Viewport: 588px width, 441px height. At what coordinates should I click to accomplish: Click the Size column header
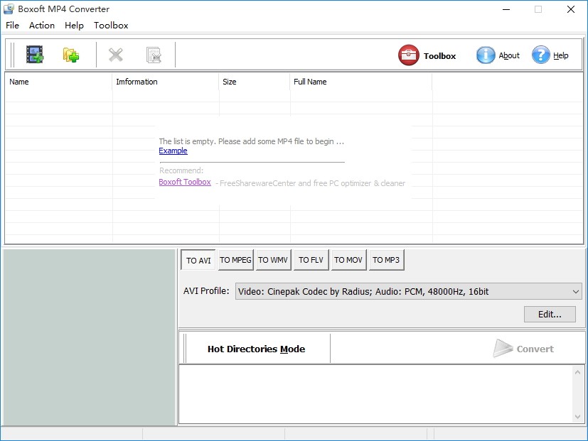coord(255,82)
